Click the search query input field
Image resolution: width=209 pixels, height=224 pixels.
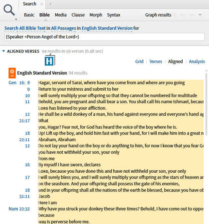point(104,37)
